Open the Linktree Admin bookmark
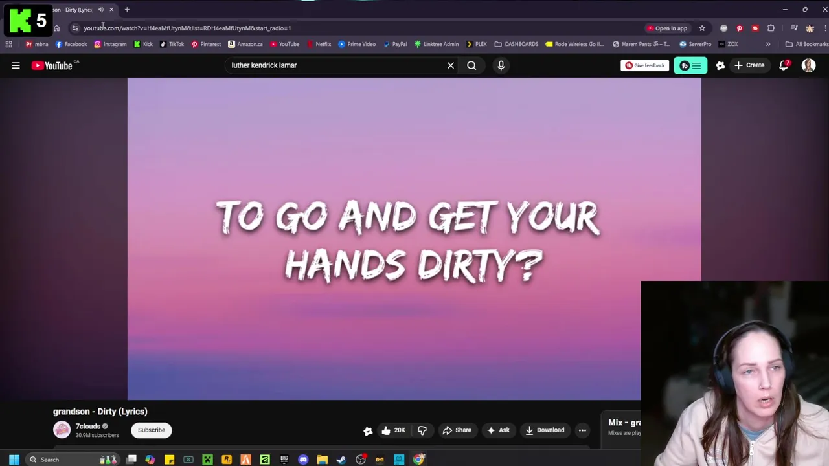The width and height of the screenshot is (829, 466). (x=437, y=44)
